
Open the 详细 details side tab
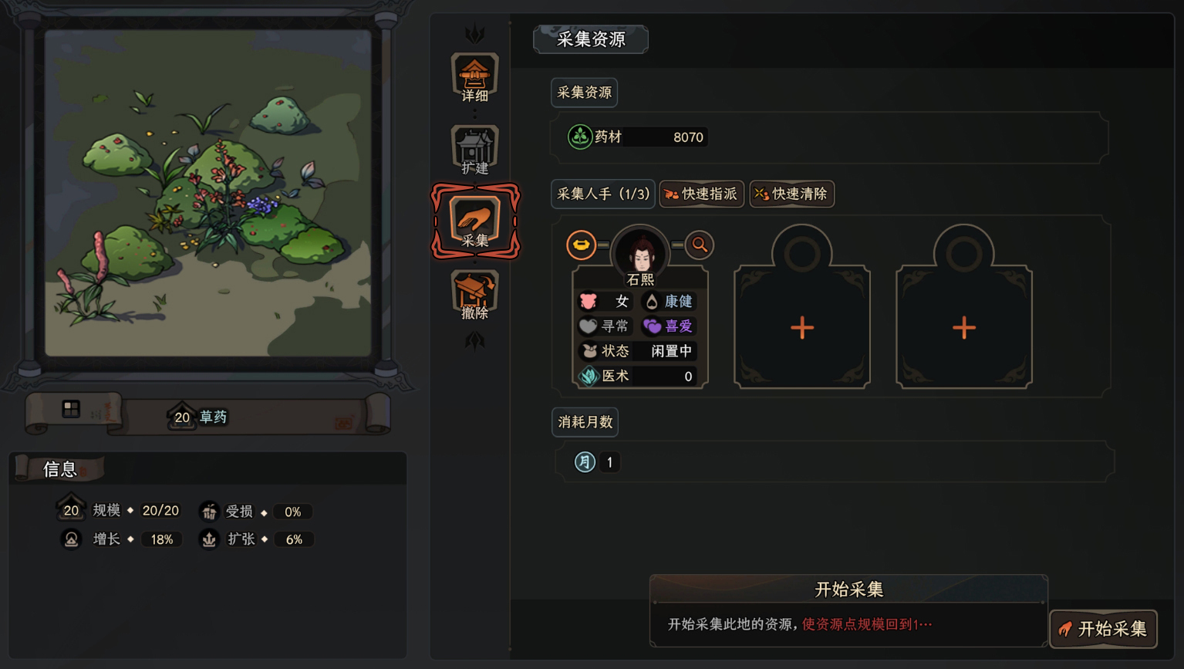pos(474,79)
